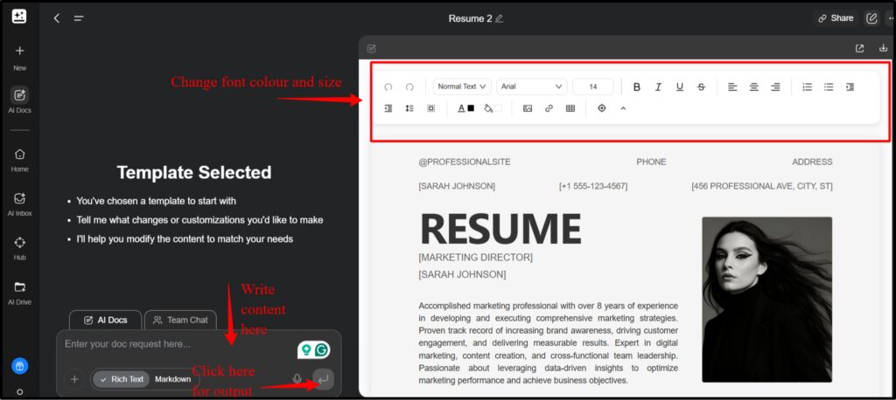Open the Normal Text style dropdown

coord(462,86)
